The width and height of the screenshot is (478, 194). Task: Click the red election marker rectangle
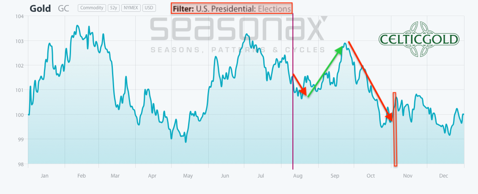[395, 129]
